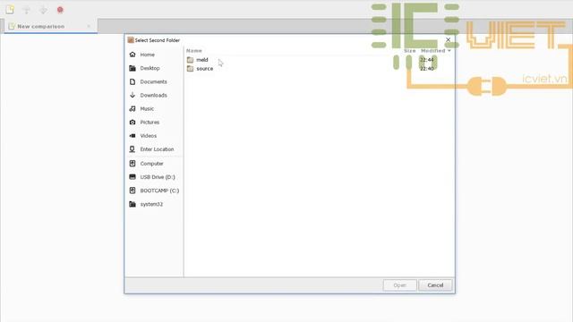This screenshot has height=322, width=573.
Task: Sort file list by Size column
Action: click(409, 51)
